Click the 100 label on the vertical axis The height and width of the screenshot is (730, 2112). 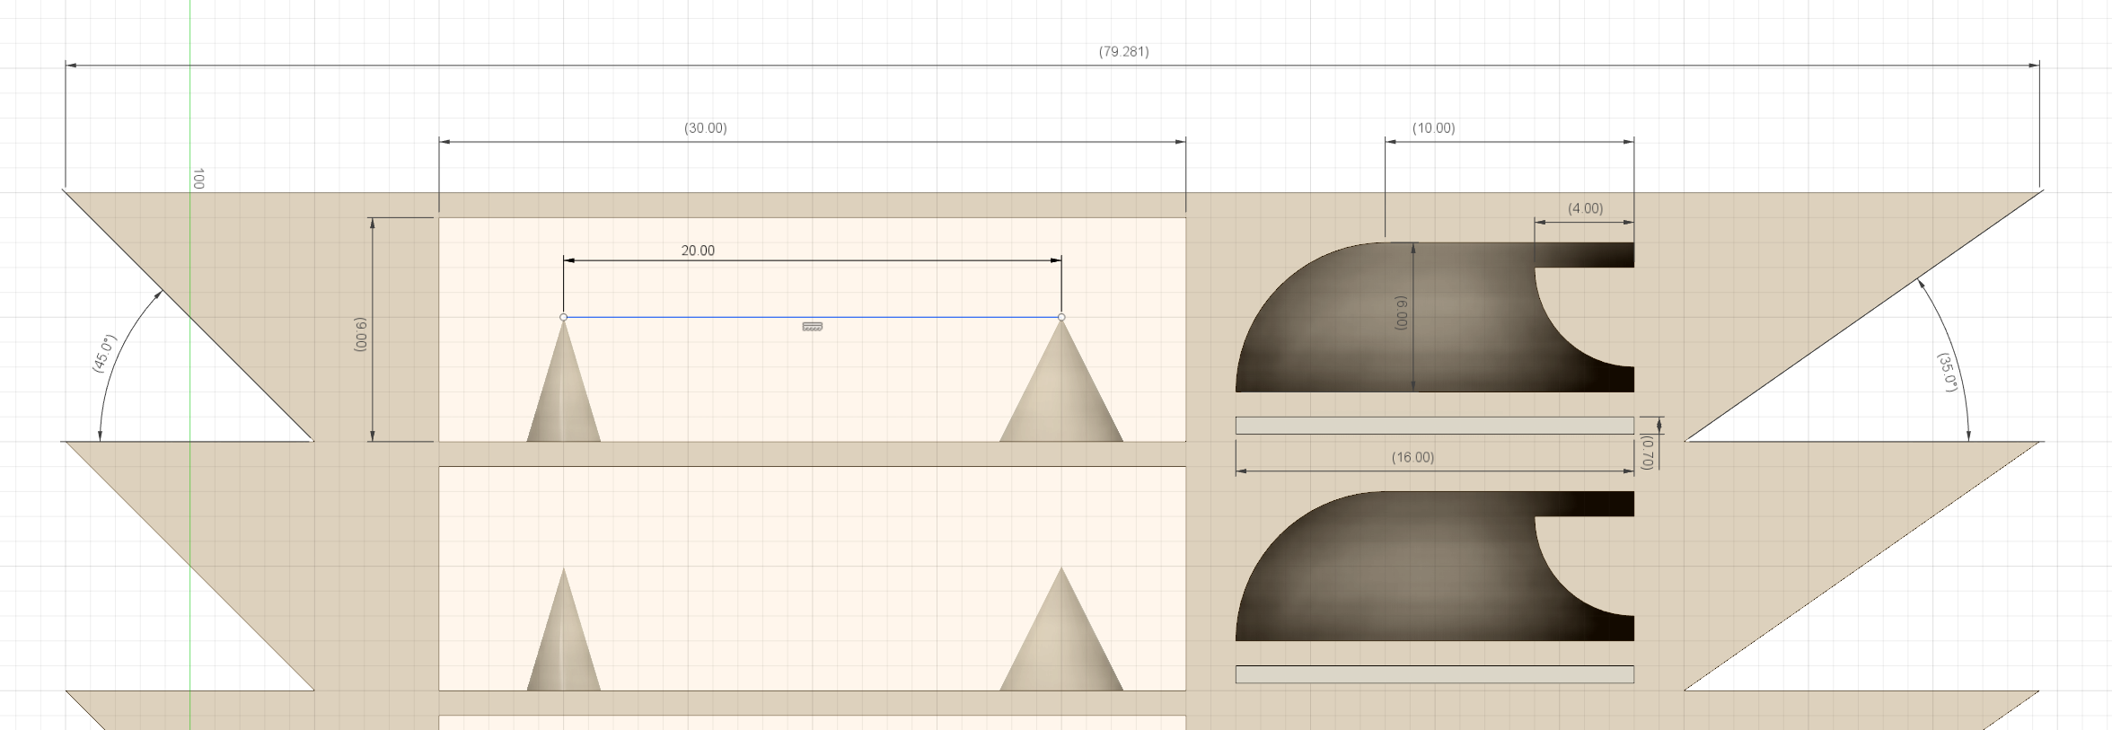(198, 178)
